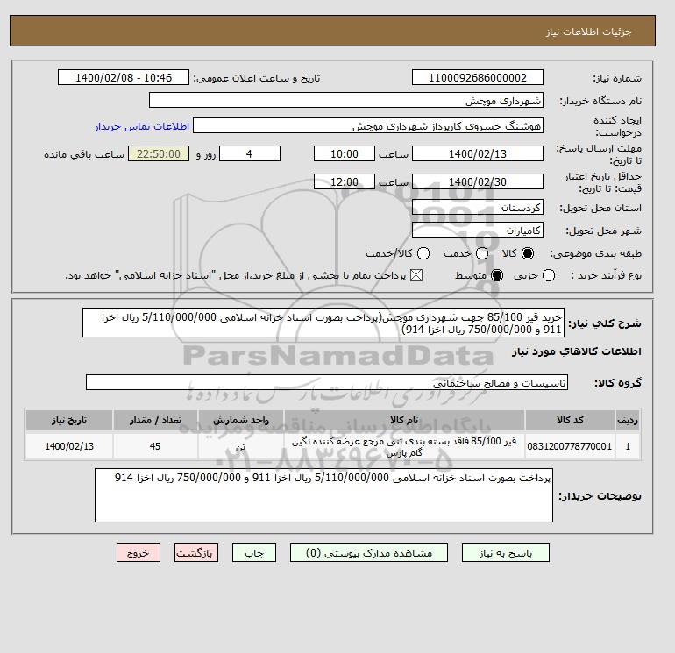
Task: Click the need number field 1100092686000002
Action: 478,77
